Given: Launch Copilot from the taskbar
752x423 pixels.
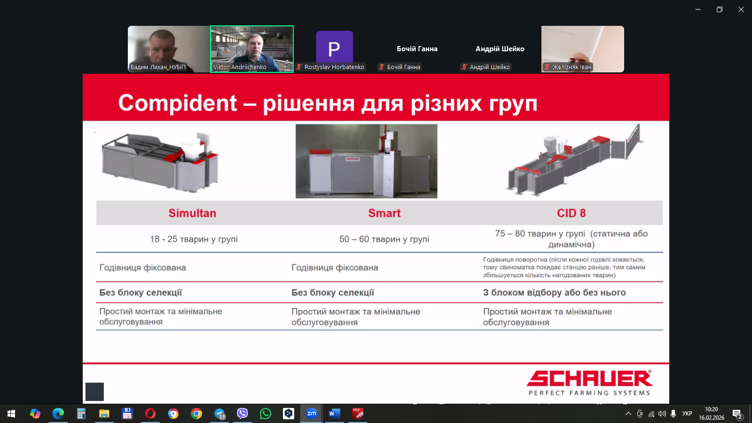Looking at the screenshot, I should pyautogui.click(x=35, y=414).
